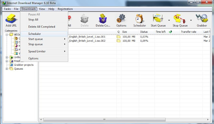Click the Categories panel header

click(x=11, y=31)
